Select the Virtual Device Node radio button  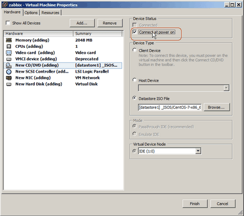(x=134, y=151)
